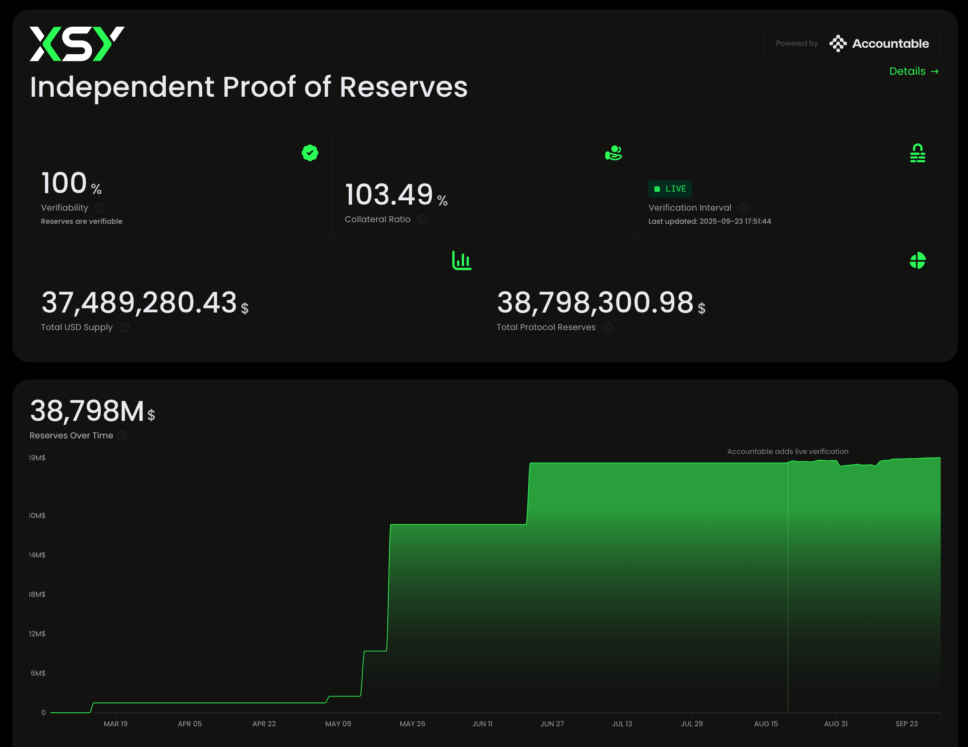968x747 pixels.
Task: Click the Accountable logo icon
Action: tap(838, 43)
